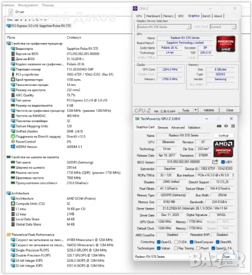Toggle the Vulkan checkbox

(x=158, y=248)
